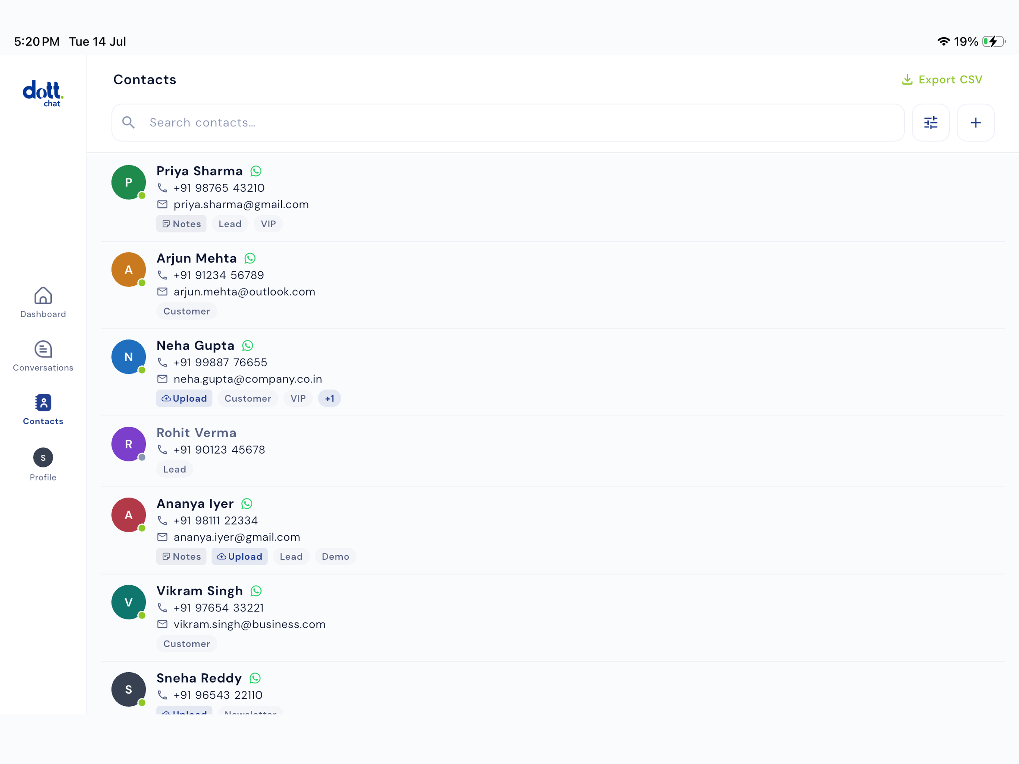Click phone number +91 99887 76655
This screenshot has height=764, width=1019.
coord(220,363)
